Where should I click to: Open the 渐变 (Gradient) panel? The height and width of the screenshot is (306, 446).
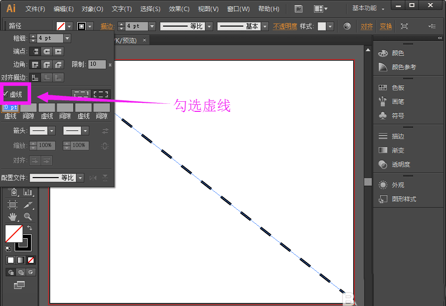click(x=392, y=150)
